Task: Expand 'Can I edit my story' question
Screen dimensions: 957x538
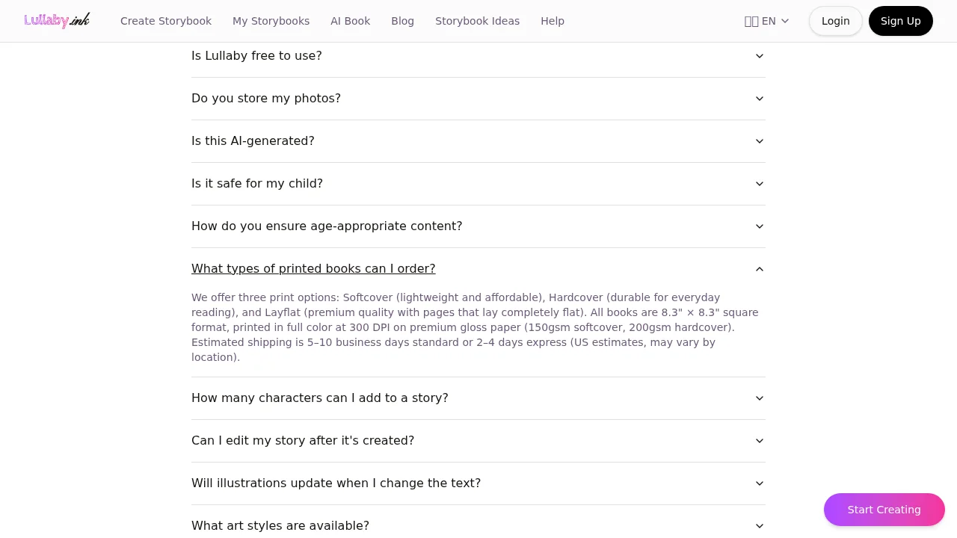Action: (x=303, y=441)
